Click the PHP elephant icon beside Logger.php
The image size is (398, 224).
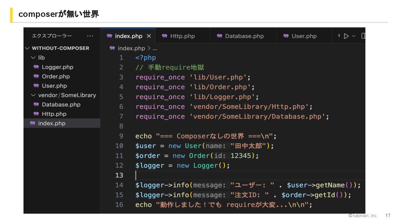pos(36,67)
